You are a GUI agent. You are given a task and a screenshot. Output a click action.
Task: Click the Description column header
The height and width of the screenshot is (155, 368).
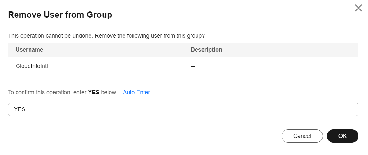[206, 50]
